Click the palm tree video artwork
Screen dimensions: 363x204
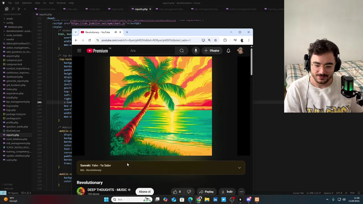pyautogui.click(x=161, y=106)
